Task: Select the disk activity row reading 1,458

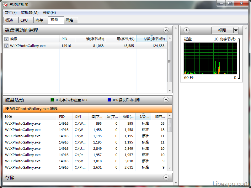Action: click(85, 130)
